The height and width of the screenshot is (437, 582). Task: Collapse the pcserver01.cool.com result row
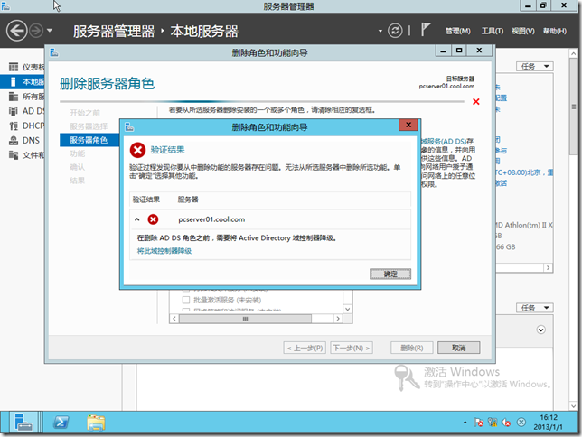click(137, 219)
